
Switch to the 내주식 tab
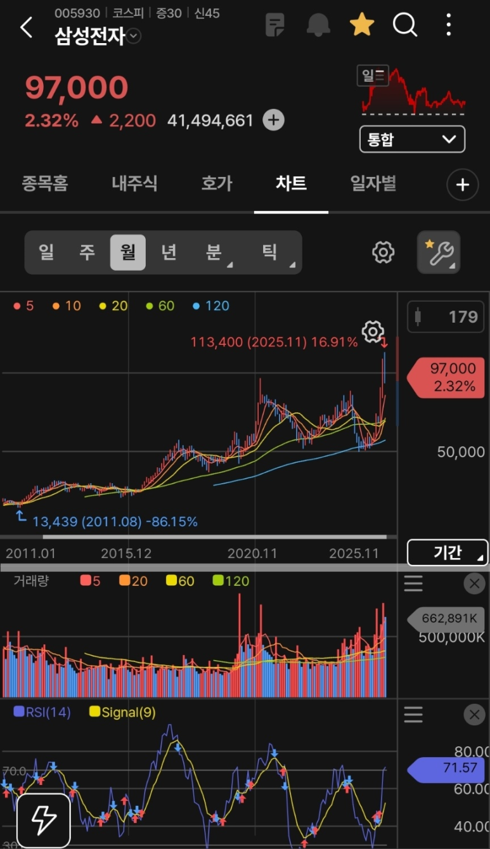coord(134,184)
